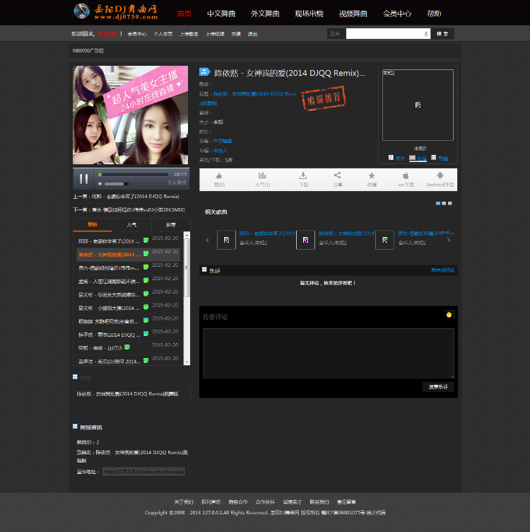Image resolution: width=530 pixels, height=532 pixels.
Task: Click song playback progress bar
Action: click(x=133, y=175)
